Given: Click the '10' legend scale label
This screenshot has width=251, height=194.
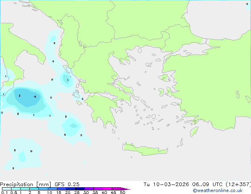Looking at the screenshot, I should pos(49,192).
